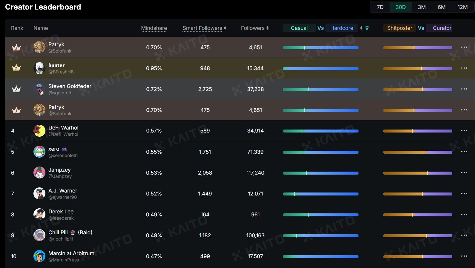Viewport: 475px width, 268px height.
Task: Open more options for Jampzey
Action: click(464, 172)
